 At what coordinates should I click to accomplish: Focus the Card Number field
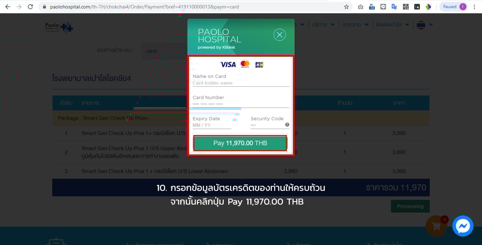click(241, 104)
